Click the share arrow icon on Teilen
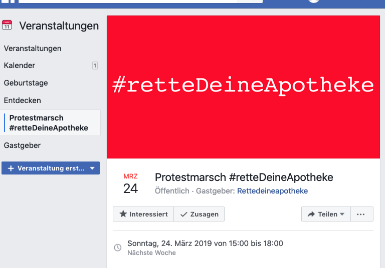 click(311, 214)
